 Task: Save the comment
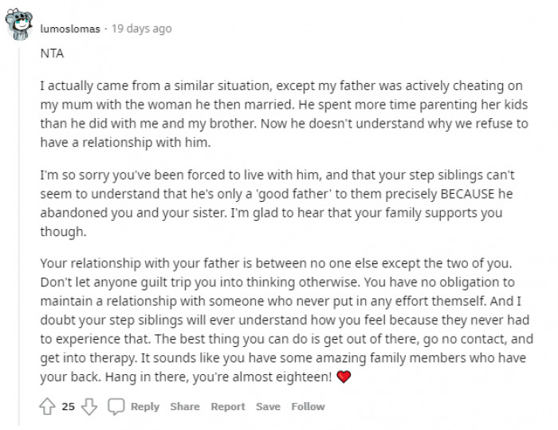click(x=268, y=406)
